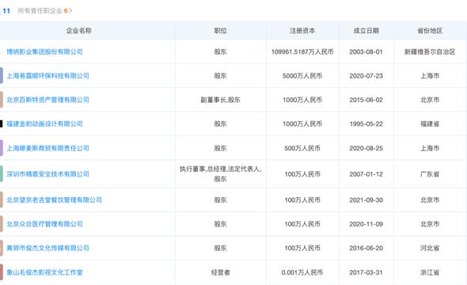Click the 成立日期 column header
Image resolution: width=467 pixels, height=285 pixels.
366,30
